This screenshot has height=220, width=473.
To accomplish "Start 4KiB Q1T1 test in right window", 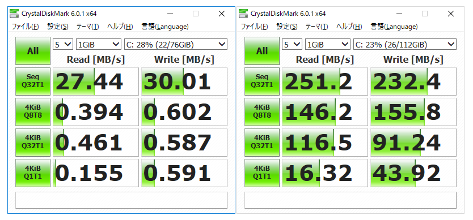I will tap(262, 173).
